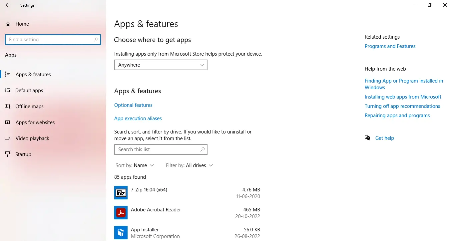The image size is (452, 241).
Task: Open Optional features
Action: point(133,105)
